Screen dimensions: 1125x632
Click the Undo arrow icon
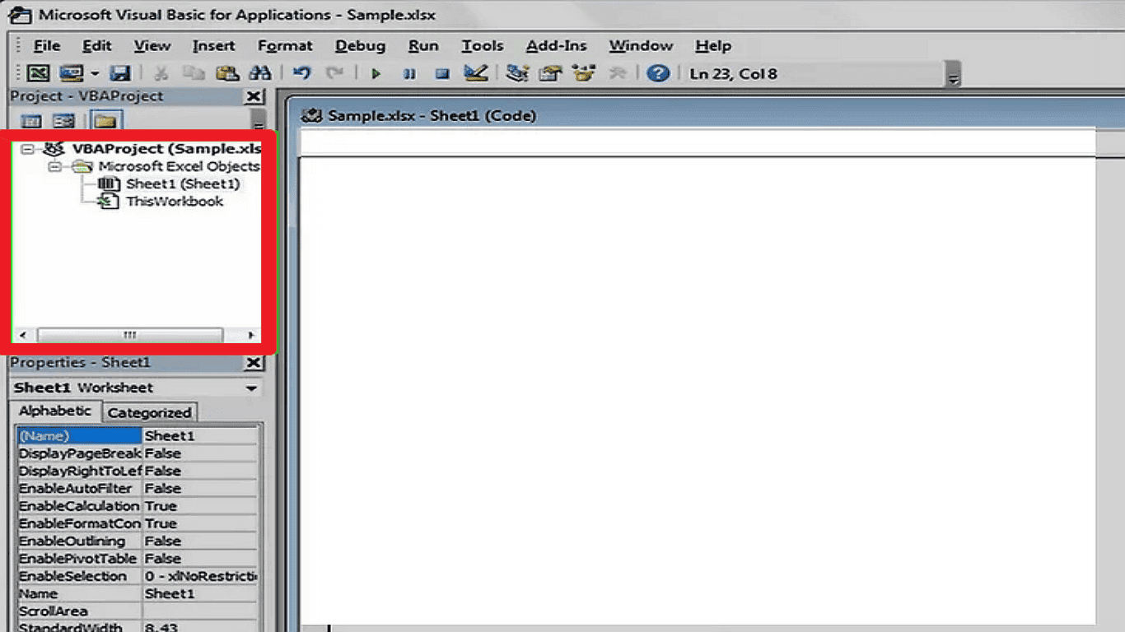coord(302,73)
